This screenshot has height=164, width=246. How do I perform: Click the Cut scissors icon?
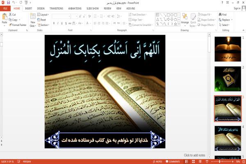pos(10,14)
